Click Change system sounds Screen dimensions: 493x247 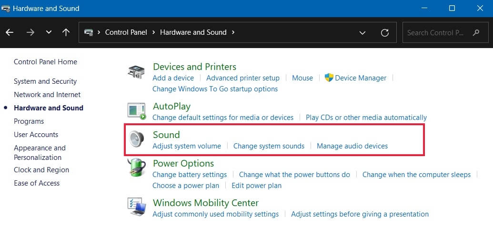[x=269, y=146]
